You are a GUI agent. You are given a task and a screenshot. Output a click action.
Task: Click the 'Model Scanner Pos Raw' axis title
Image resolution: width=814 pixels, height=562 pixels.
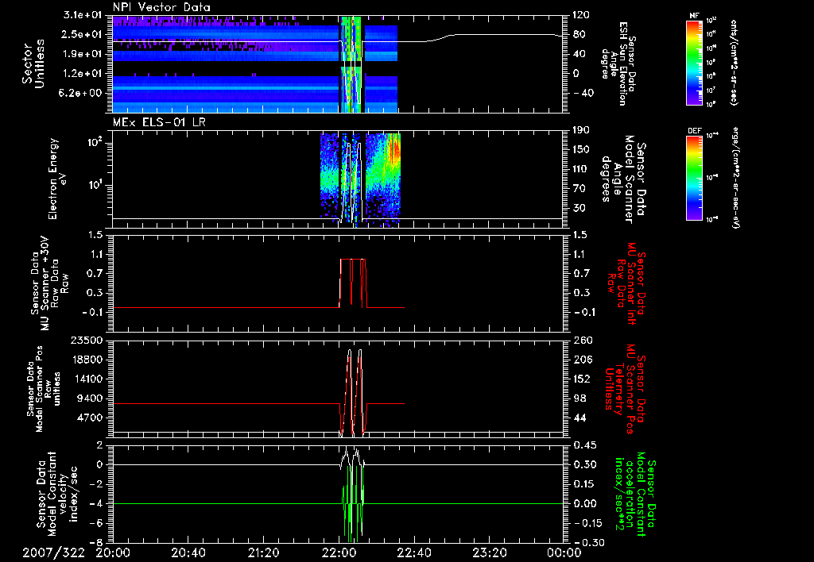[45, 389]
